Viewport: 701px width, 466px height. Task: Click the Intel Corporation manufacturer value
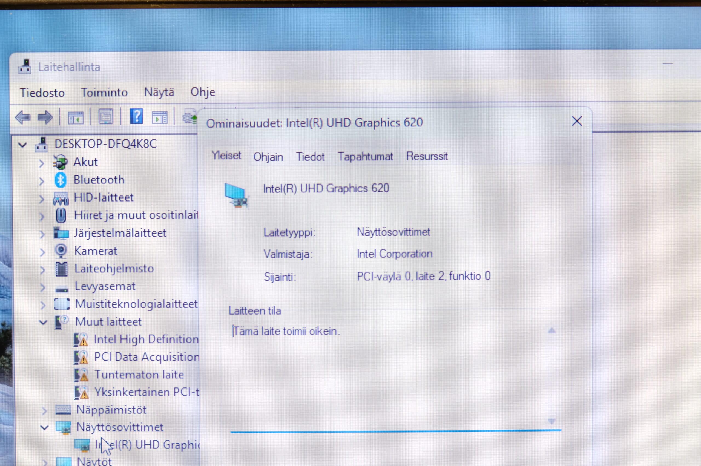(395, 254)
